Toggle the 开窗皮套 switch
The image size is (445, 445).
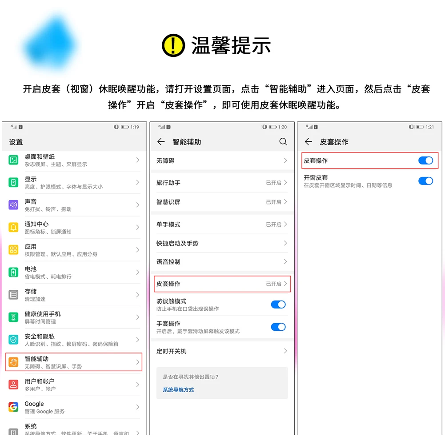coord(425,181)
